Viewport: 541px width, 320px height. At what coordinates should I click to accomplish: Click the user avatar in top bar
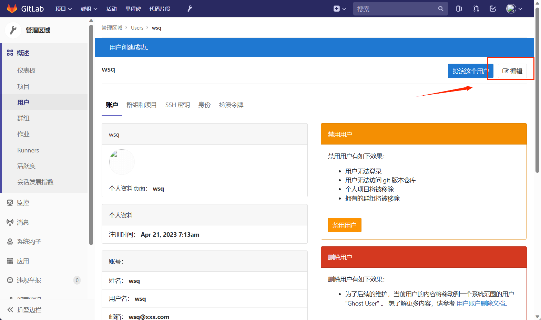click(511, 9)
